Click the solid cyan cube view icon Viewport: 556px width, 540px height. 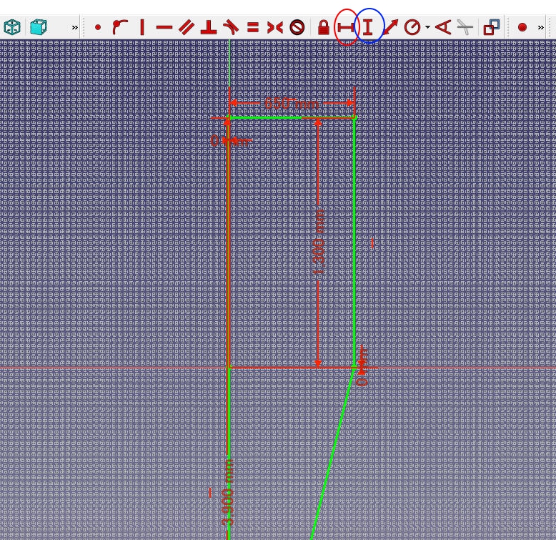click(x=39, y=27)
